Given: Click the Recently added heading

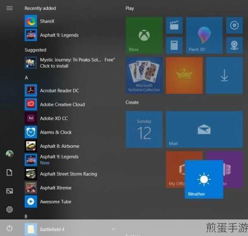Looking at the screenshot, I should pos(40,8).
